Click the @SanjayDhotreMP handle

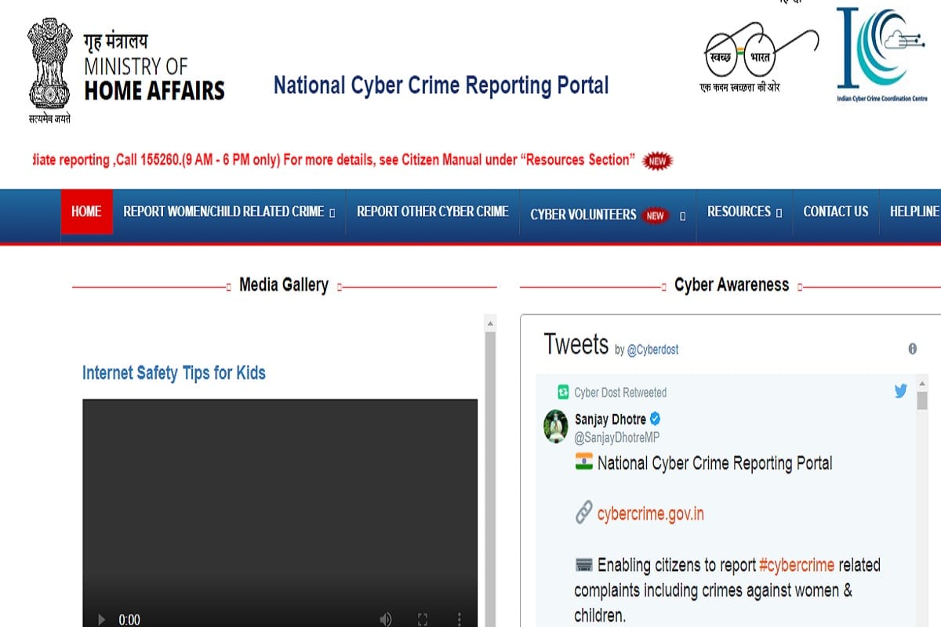click(x=617, y=438)
